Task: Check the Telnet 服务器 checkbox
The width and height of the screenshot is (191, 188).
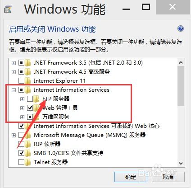Action: tap(21, 162)
